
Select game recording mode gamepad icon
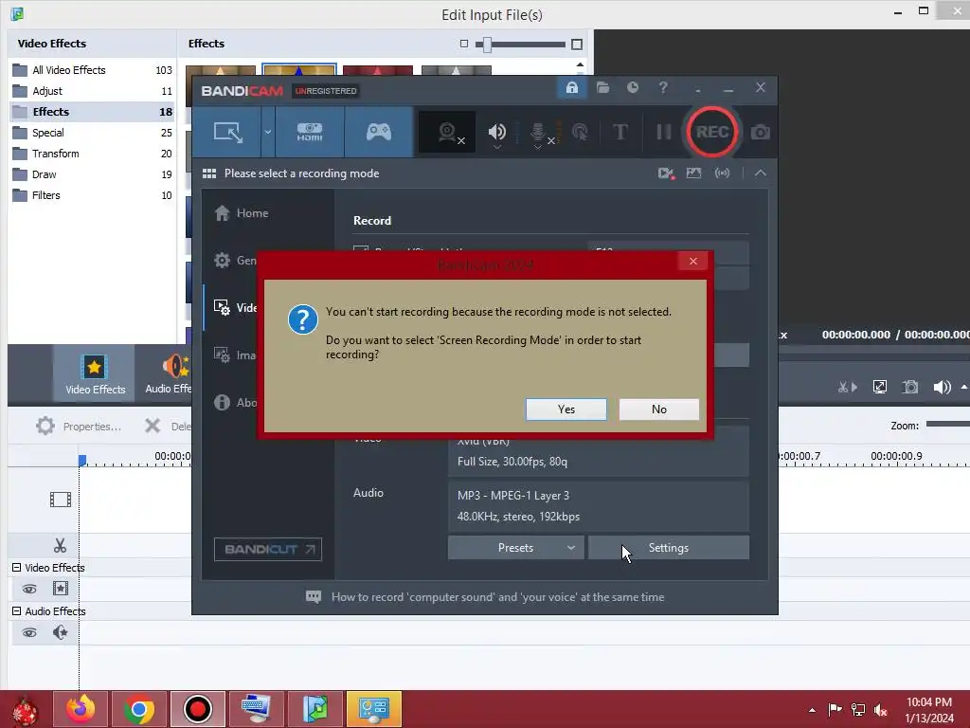tap(379, 132)
